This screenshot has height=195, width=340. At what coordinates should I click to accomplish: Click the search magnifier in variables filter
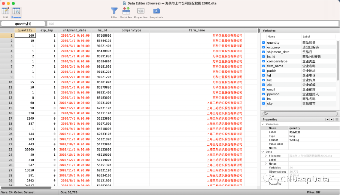pyautogui.click(x=265, y=114)
